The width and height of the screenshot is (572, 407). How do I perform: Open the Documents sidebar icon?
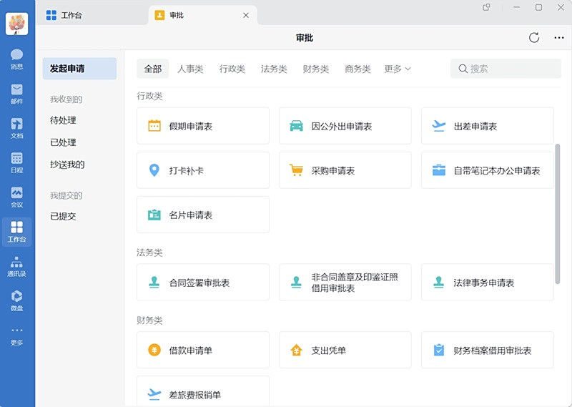(x=16, y=127)
